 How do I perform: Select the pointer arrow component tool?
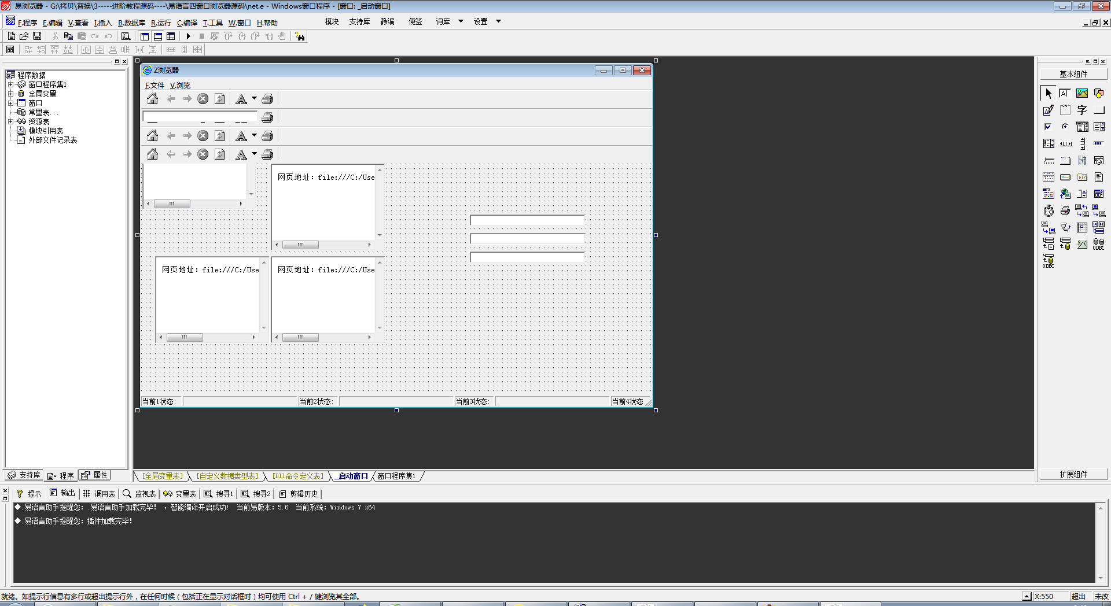pyautogui.click(x=1049, y=93)
